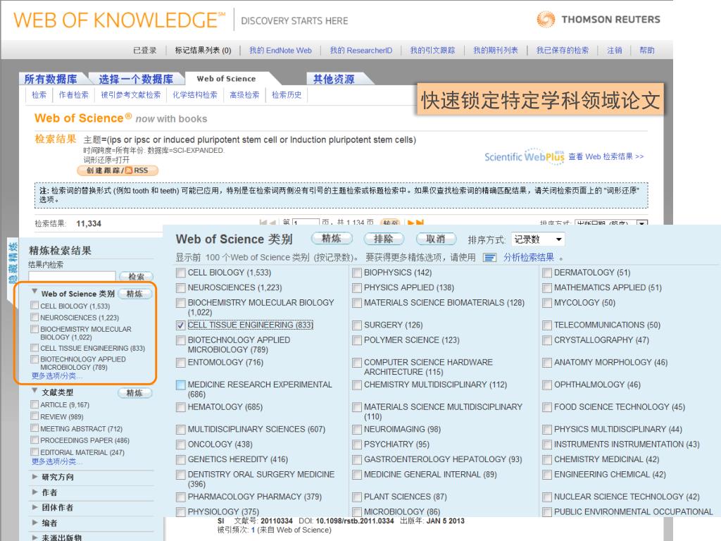Viewport: 721px width, 541px height.
Task: Open the Thomson Reuters logo
Action: [x=598, y=19]
